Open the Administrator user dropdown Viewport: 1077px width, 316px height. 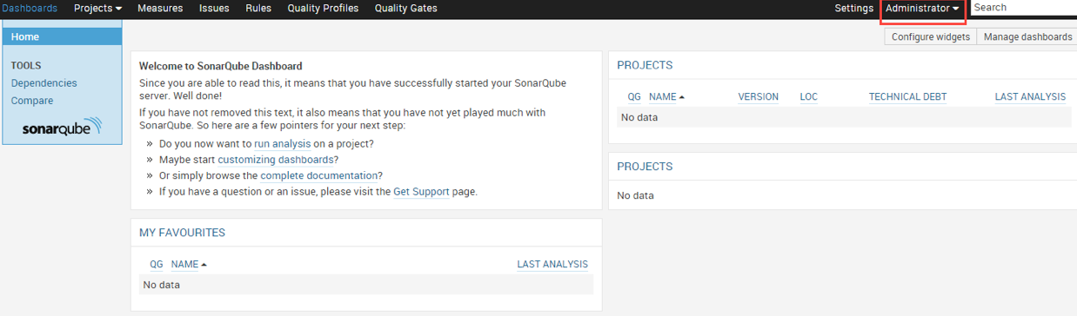point(922,9)
